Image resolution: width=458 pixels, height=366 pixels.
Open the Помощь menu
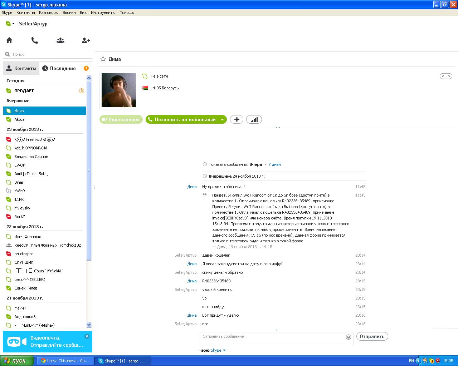tap(127, 13)
